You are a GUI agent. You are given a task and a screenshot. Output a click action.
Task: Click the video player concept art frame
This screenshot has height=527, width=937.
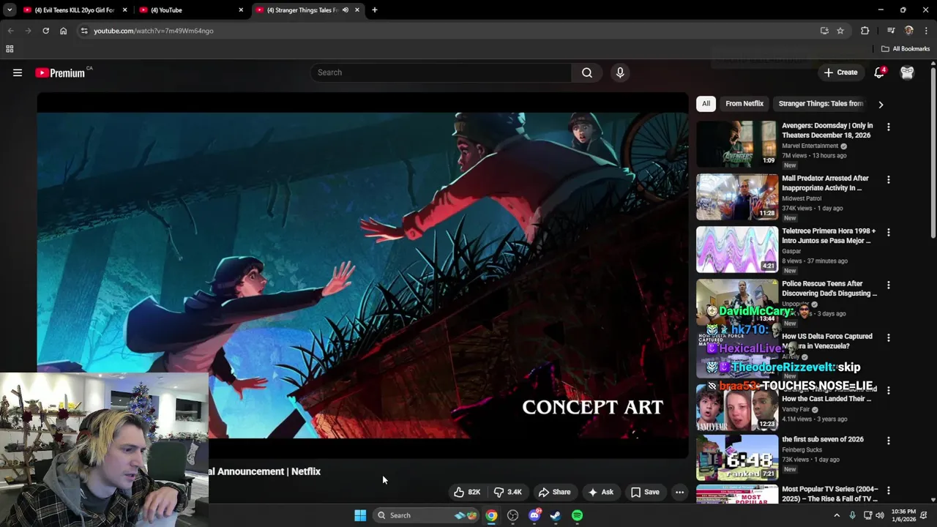click(x=363, y=275)
